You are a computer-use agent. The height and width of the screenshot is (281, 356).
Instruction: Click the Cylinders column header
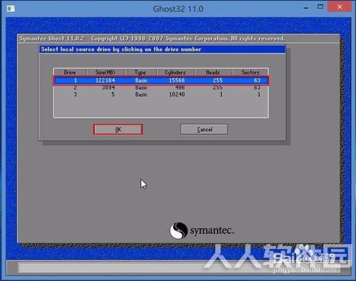176,72
